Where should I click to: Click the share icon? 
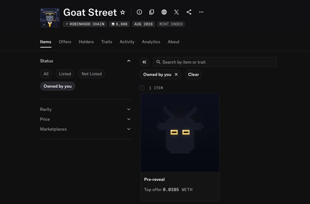[x=189, y=12]
